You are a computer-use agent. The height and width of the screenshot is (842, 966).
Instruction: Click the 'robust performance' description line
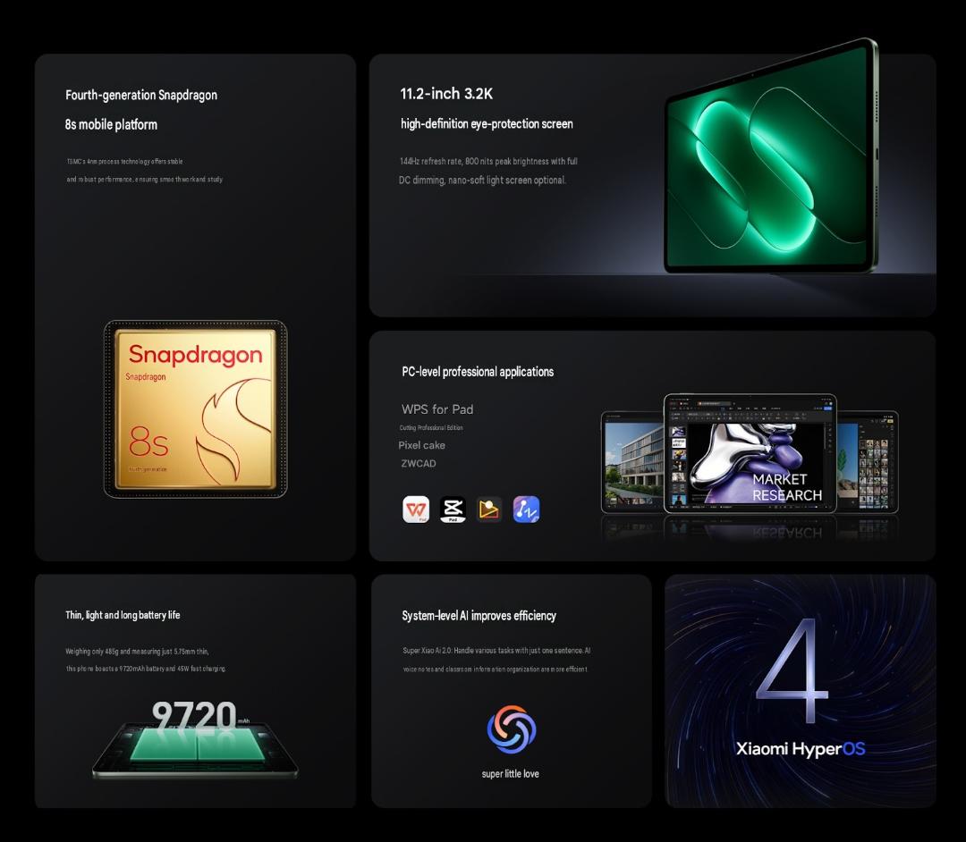click(x=145, y=179)
